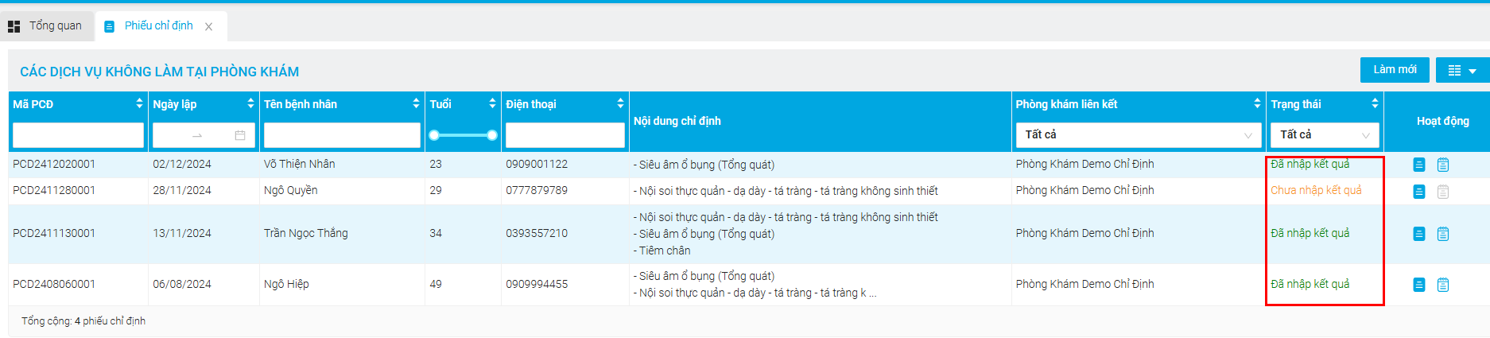This screenshot has height=338, width=1490.
Task: Click phone number 0909994455
Action: [537, 284]
